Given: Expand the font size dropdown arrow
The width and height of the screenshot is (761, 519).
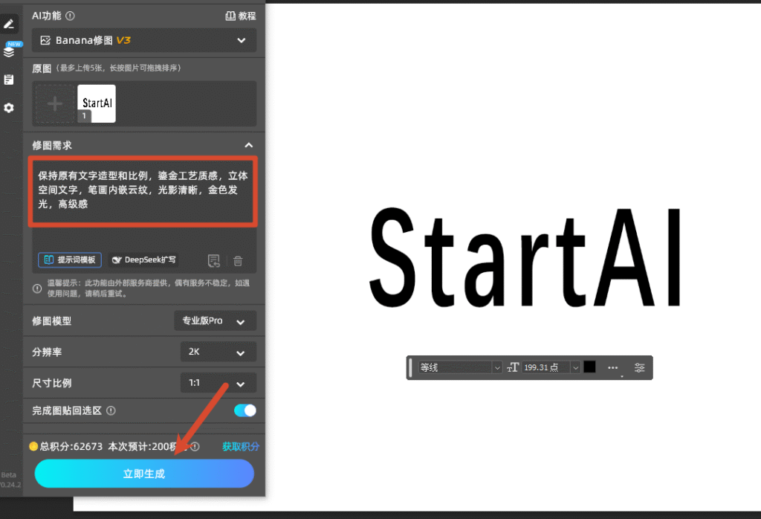Looking at the screenshot, I should pos(576,367).
